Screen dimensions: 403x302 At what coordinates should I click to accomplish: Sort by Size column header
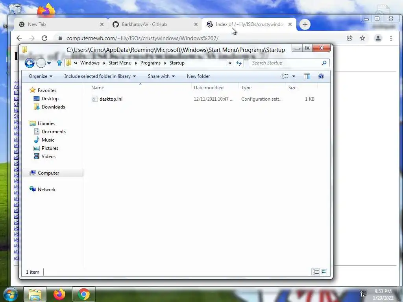[292, 88]
